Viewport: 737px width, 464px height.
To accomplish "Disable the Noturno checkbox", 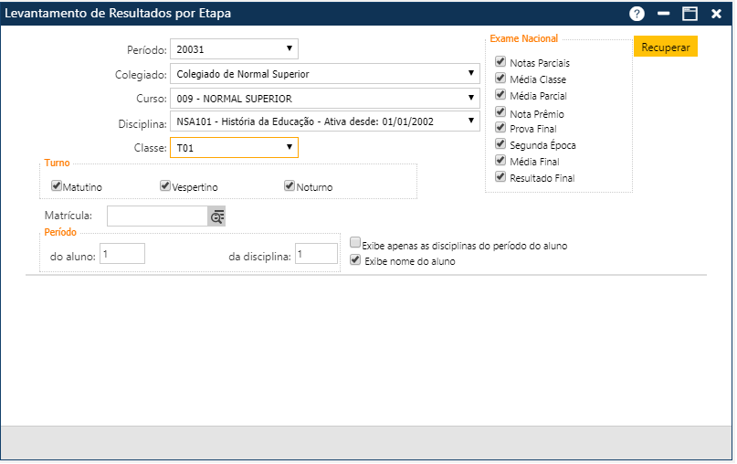I will [x=290, y=186].
